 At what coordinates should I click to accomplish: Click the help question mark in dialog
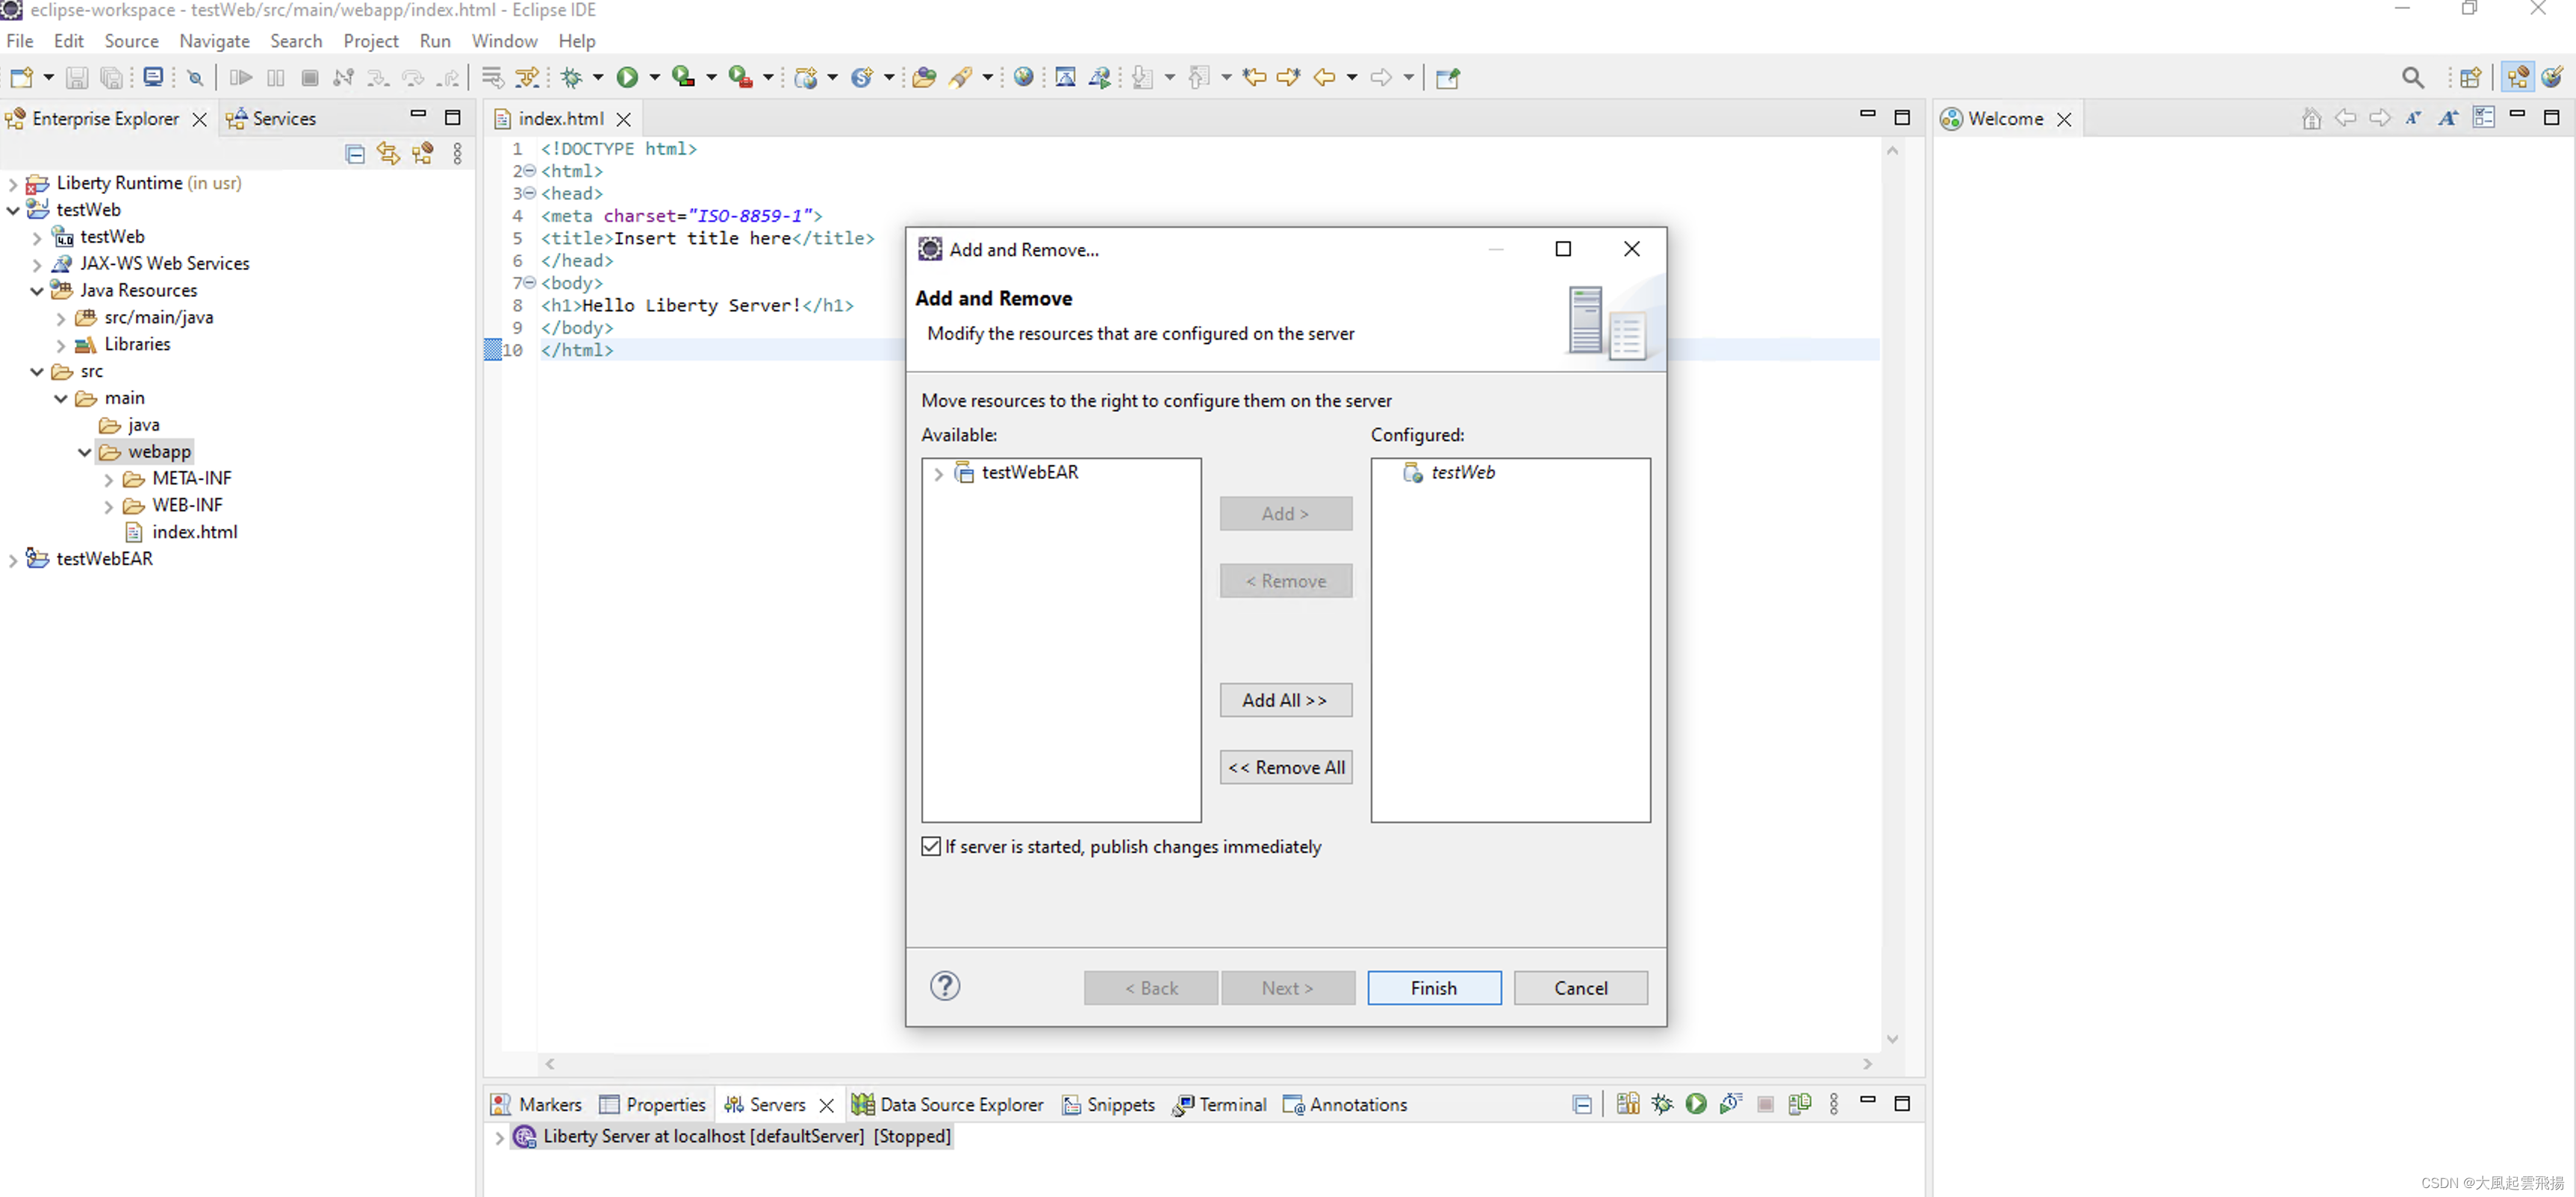pyautogui.click(x=944, y=986)
